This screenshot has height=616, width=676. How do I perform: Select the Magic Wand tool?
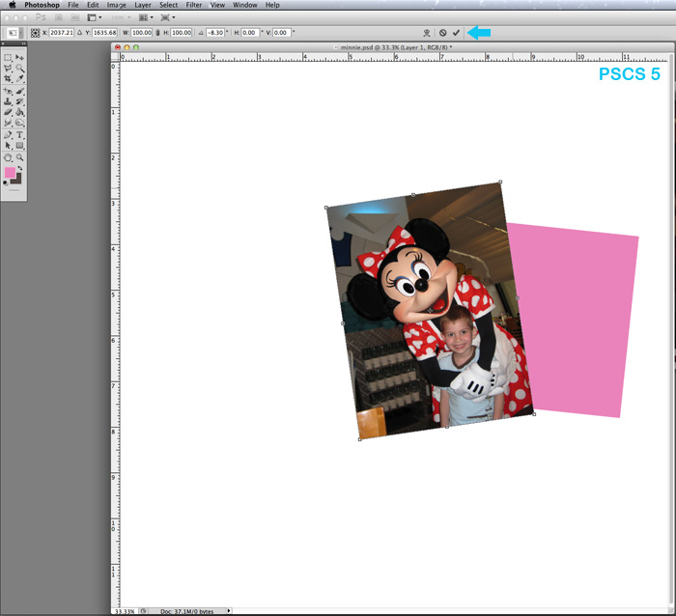point(19,69)
